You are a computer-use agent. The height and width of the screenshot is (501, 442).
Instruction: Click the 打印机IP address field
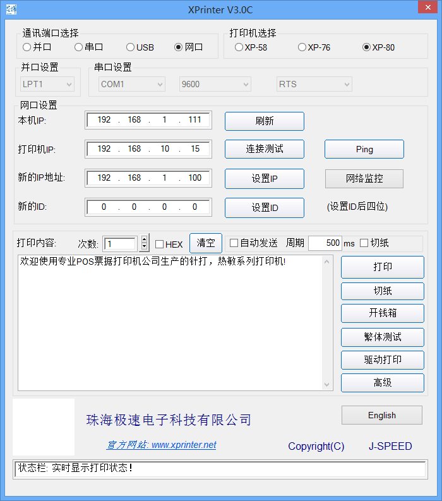(x=148, y=149)
